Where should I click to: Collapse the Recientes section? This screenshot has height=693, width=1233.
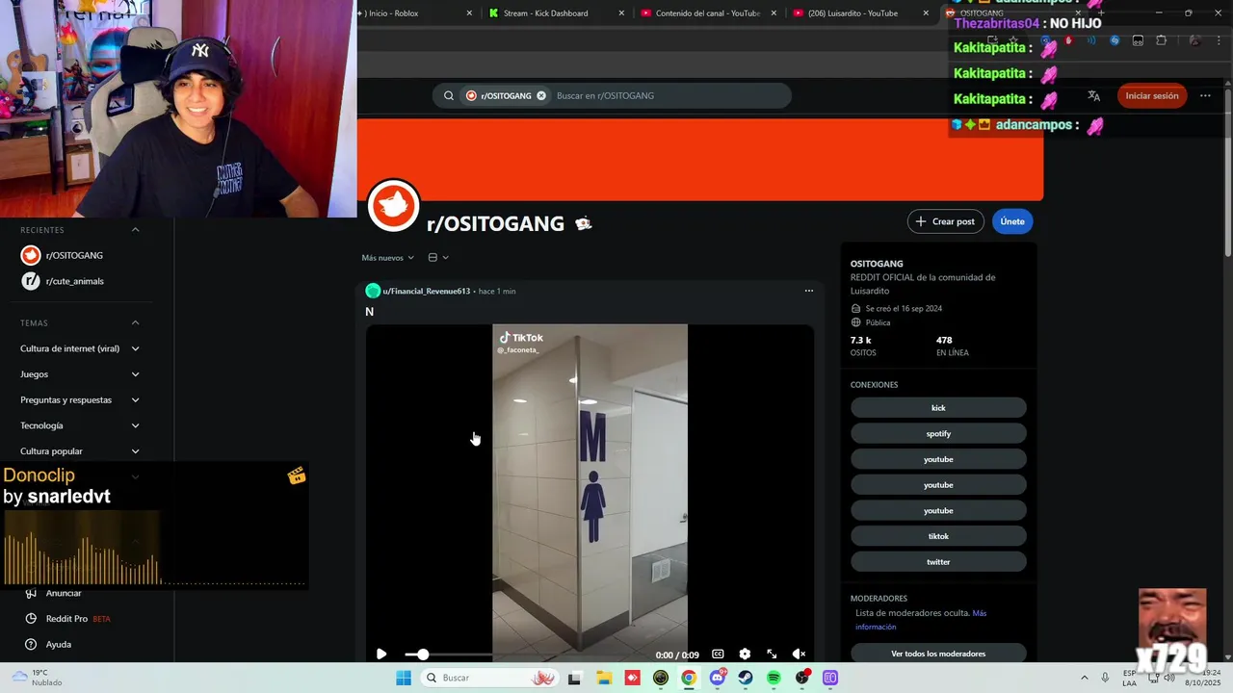click(136, 230)
